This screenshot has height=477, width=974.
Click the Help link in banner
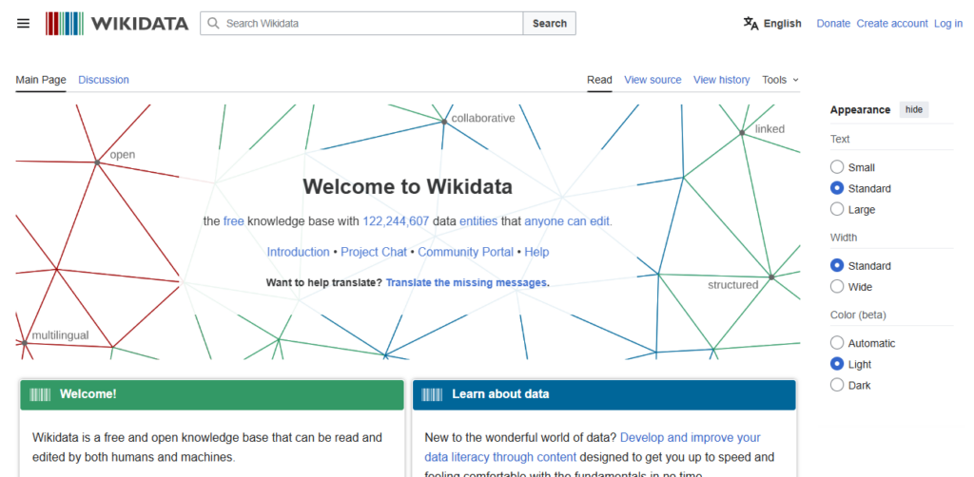click(536, 252)
